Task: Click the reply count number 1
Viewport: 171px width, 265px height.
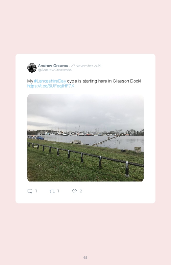Action: 36,191
